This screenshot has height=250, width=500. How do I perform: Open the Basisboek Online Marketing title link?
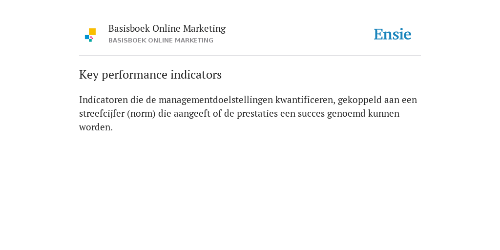[x=167, y=28]
